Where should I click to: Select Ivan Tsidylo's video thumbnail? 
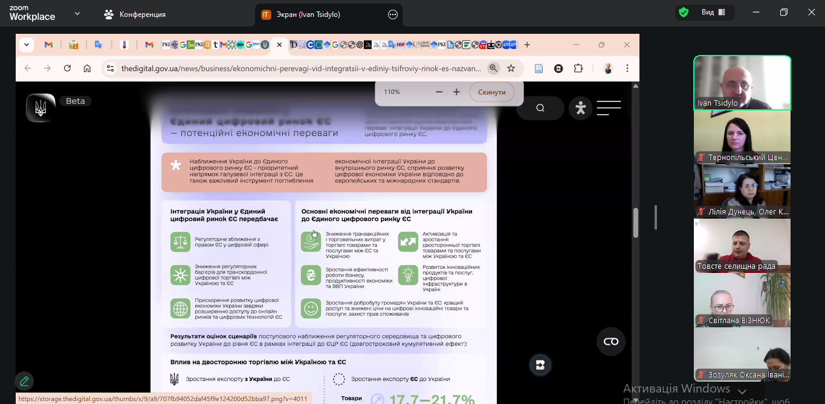tap(742, 83)
